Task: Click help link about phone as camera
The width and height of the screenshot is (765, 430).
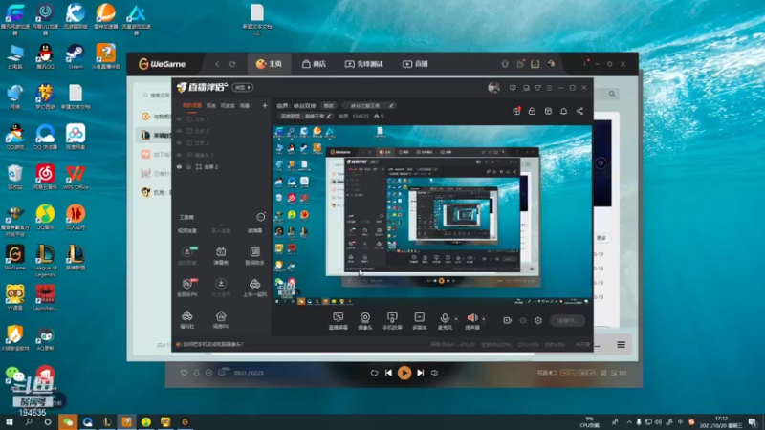Action: click(213, 345)
